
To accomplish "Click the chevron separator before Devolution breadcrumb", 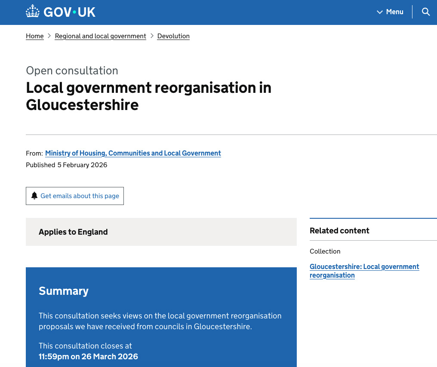I will (x=152, y=36).
